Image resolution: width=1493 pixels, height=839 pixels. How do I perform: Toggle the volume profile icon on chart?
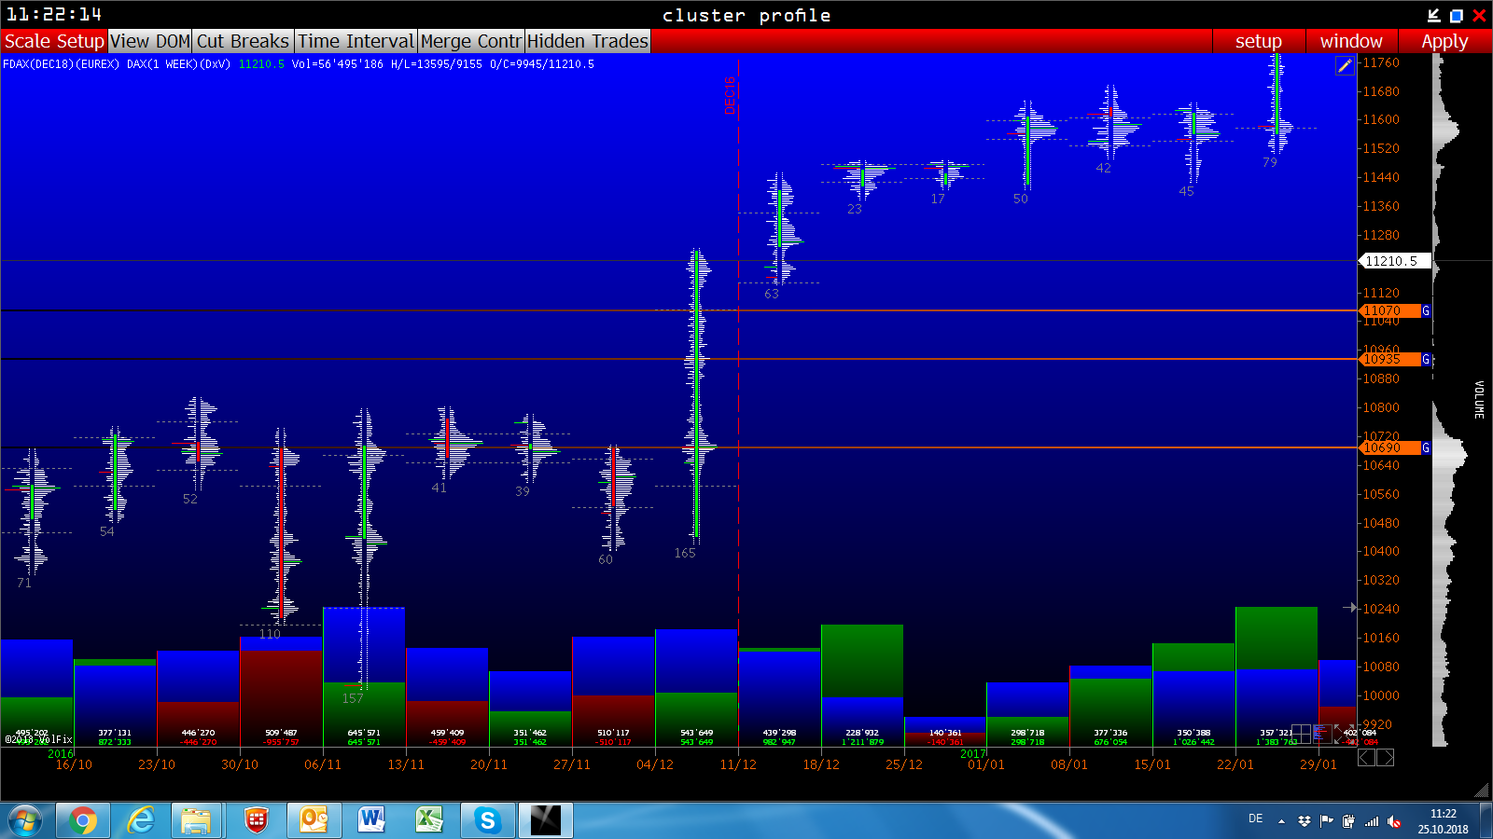[1321, 734]
